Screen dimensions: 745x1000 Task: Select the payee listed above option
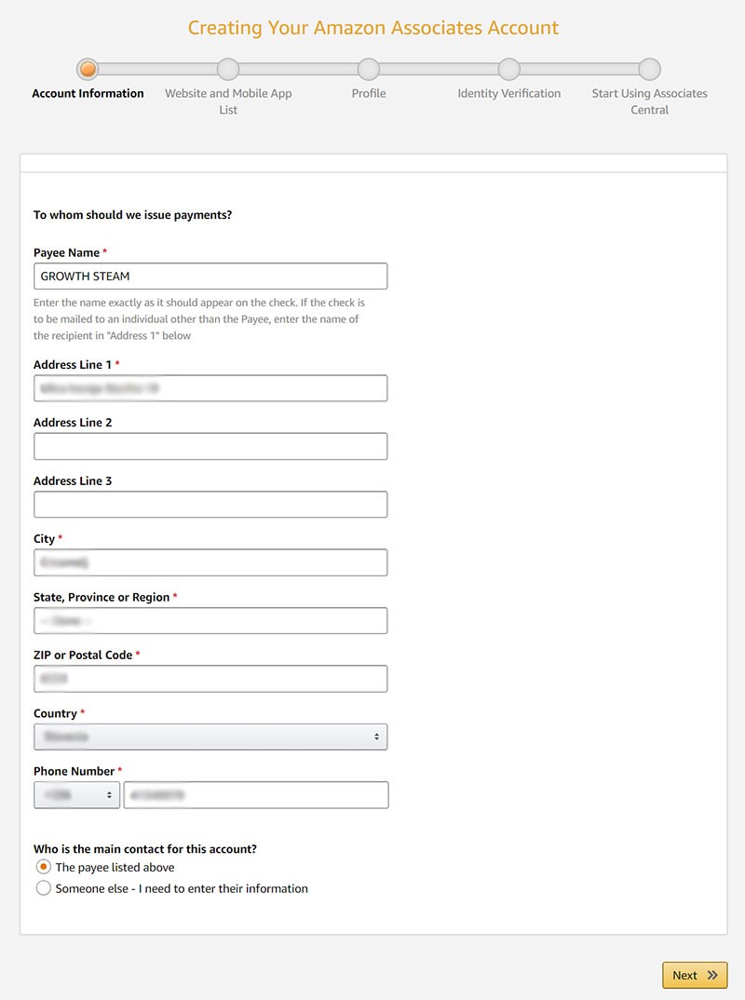click(42, 866)
